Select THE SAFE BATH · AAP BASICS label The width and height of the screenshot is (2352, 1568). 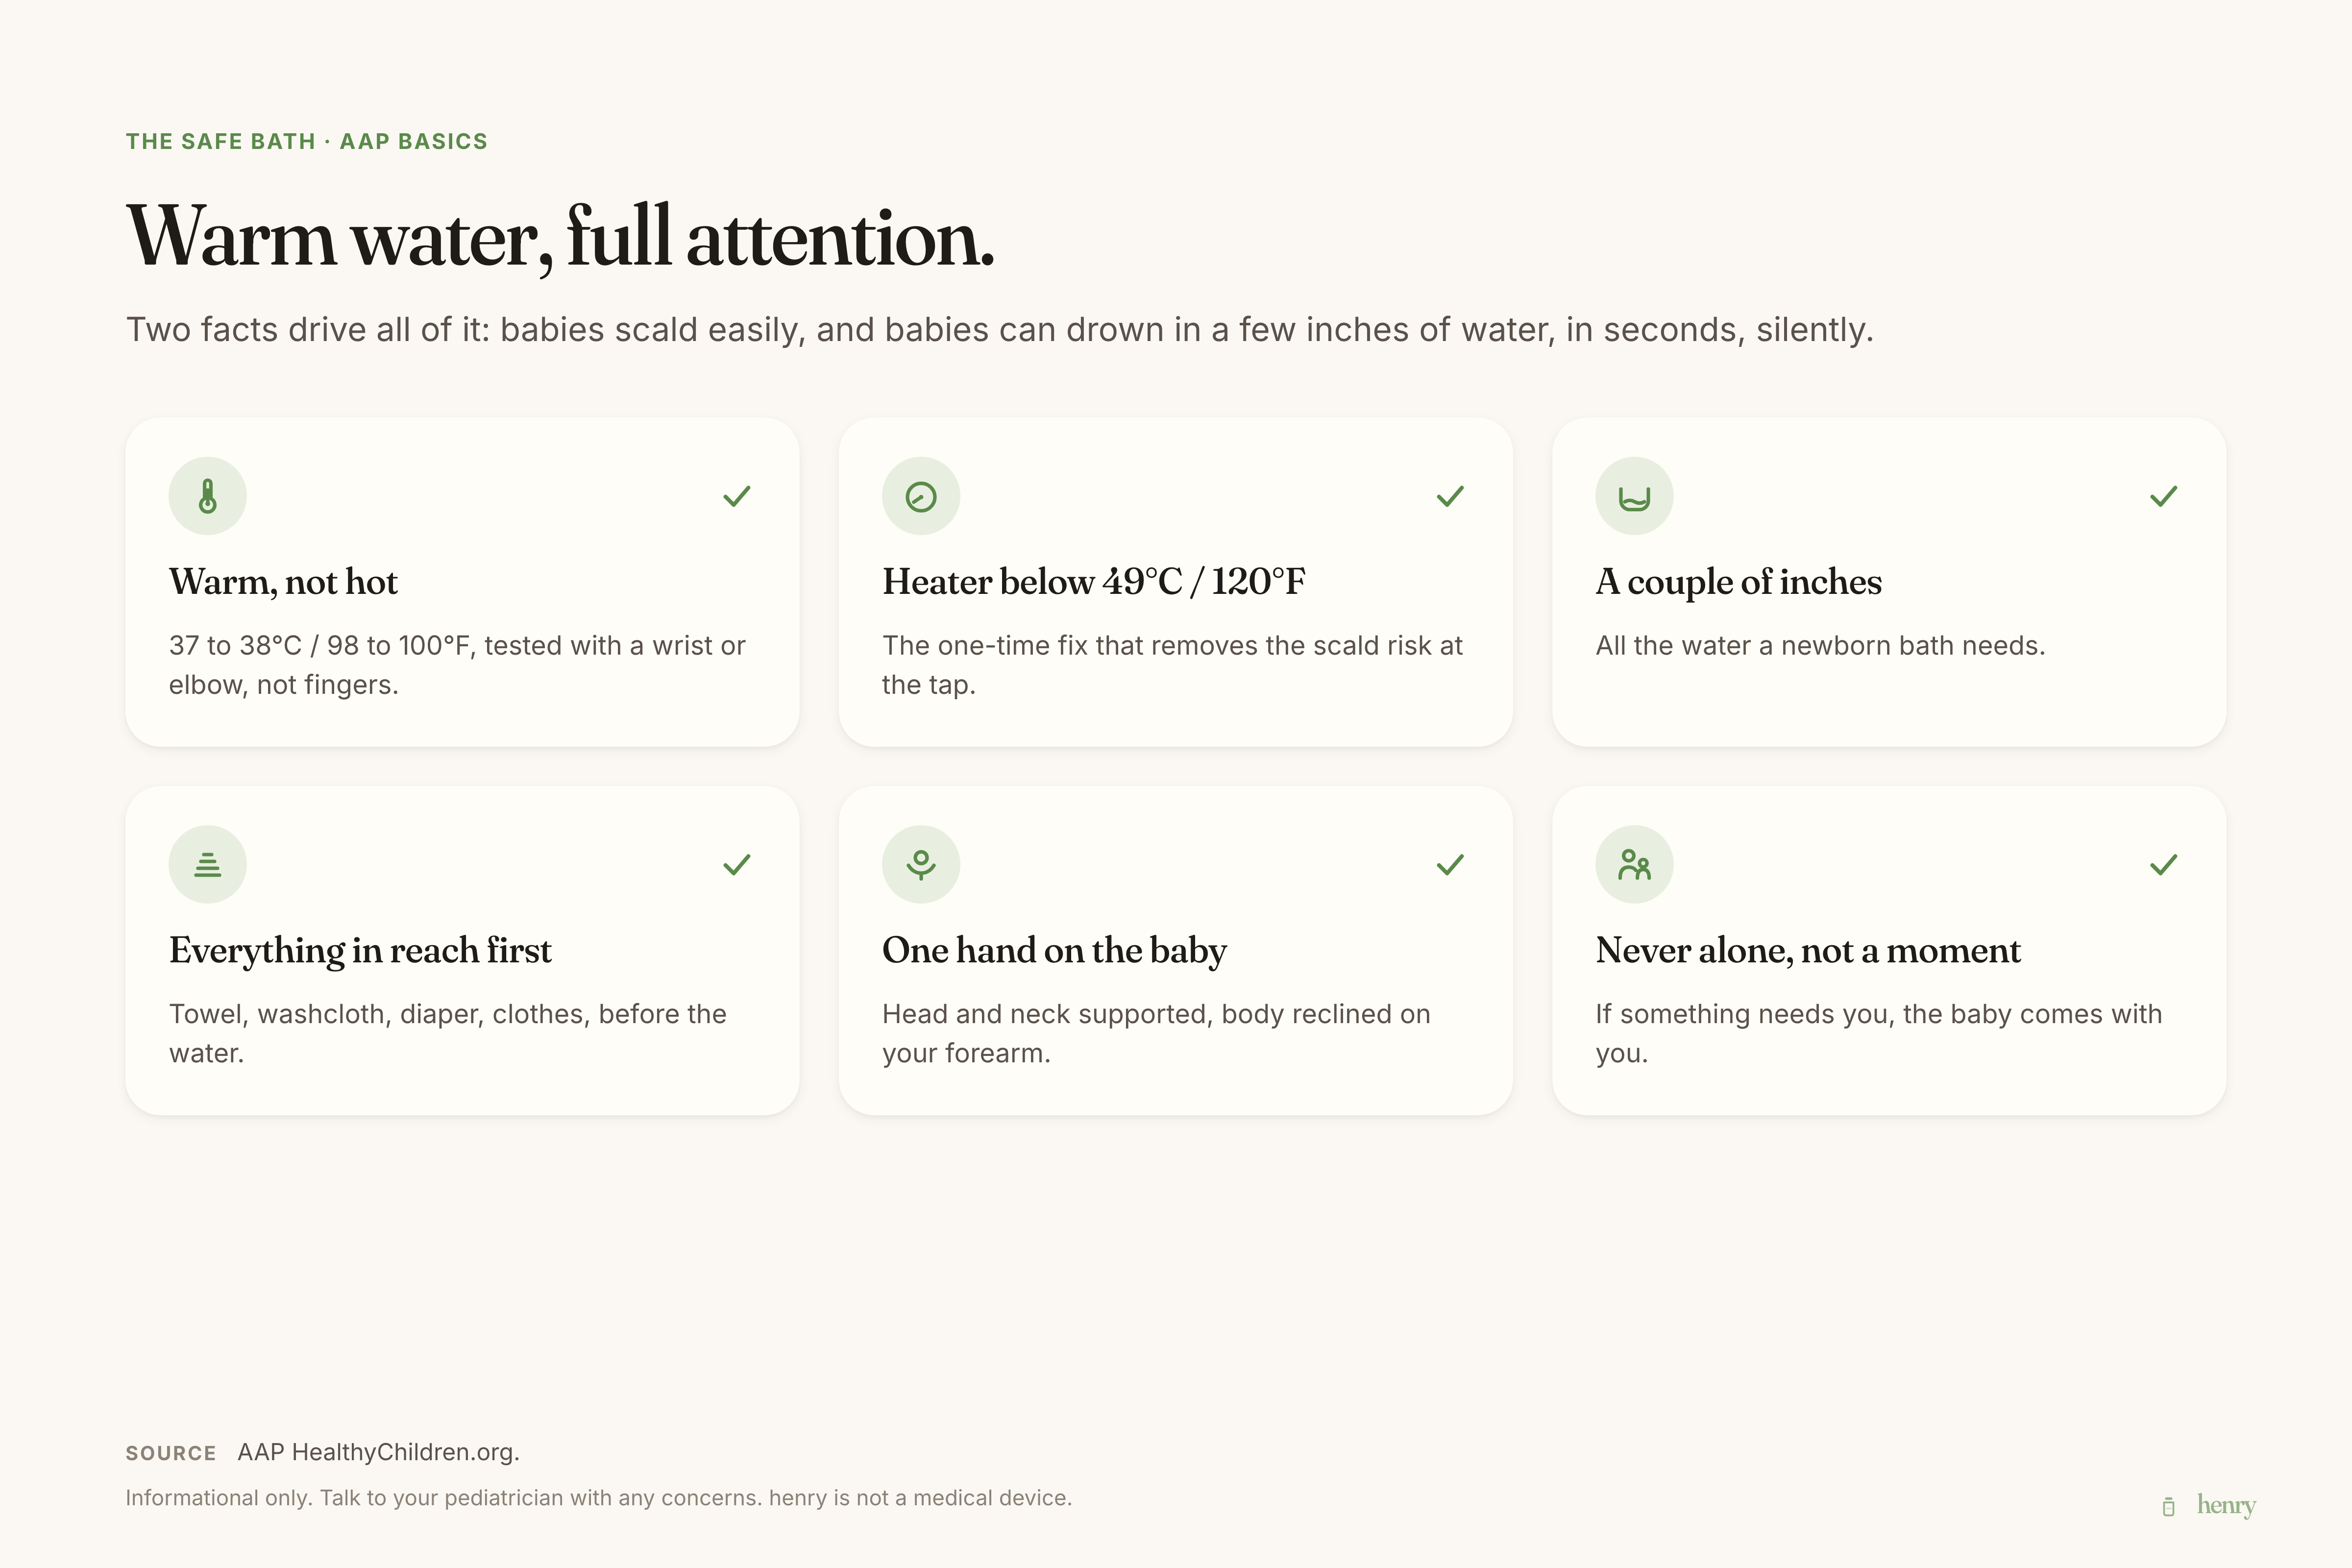tap(306, 141)
